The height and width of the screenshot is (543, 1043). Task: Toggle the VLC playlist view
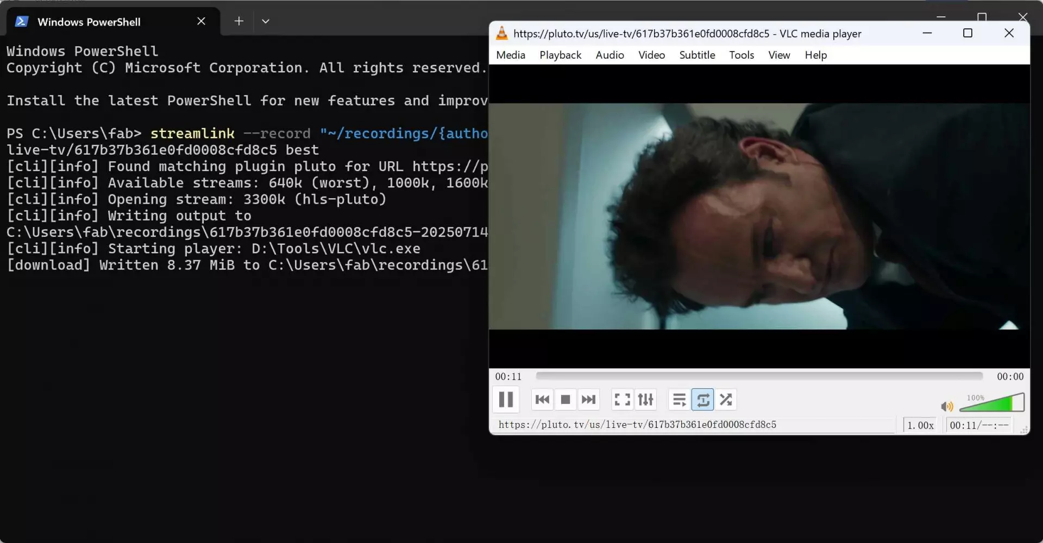pyautogui.click(x=679, y=400)
